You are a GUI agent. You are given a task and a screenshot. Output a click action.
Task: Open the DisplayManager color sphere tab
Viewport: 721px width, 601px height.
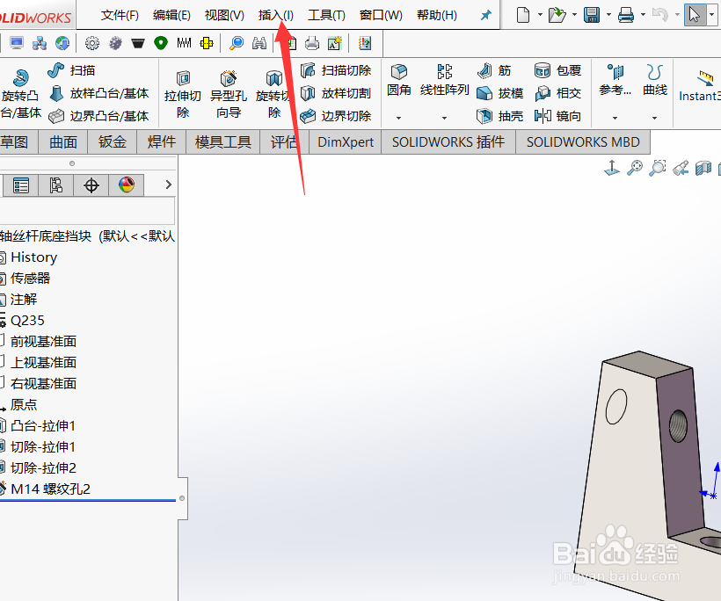pos(127,185)
